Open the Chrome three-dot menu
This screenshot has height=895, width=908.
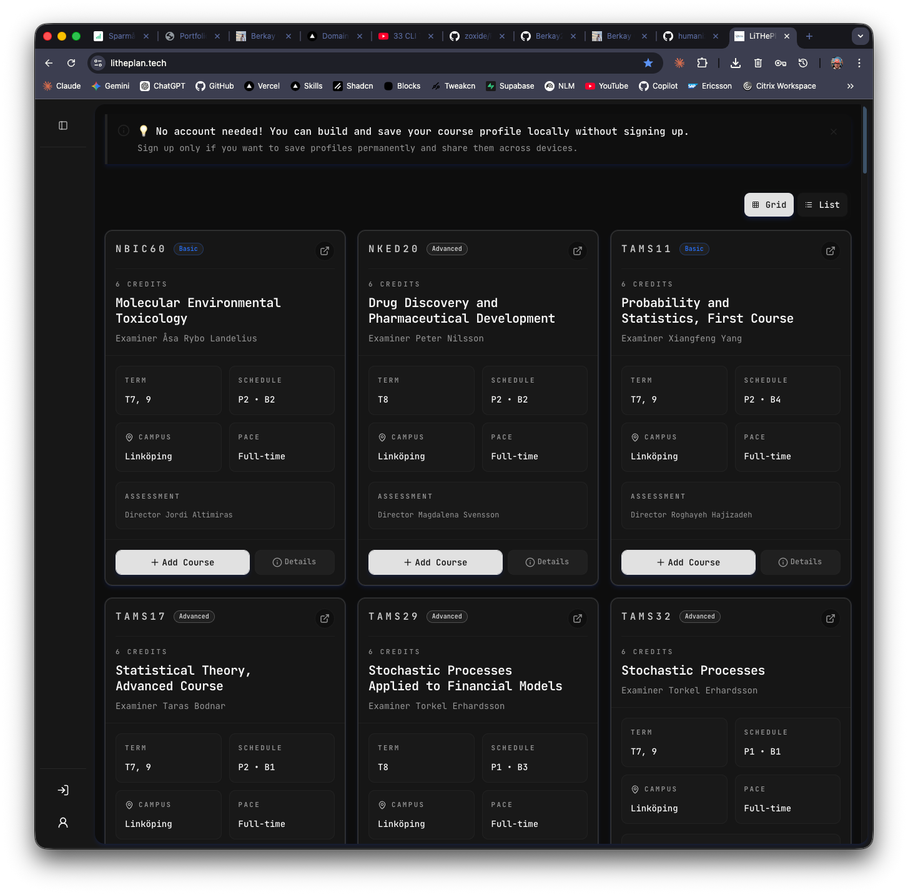click(x=859, y=62)
